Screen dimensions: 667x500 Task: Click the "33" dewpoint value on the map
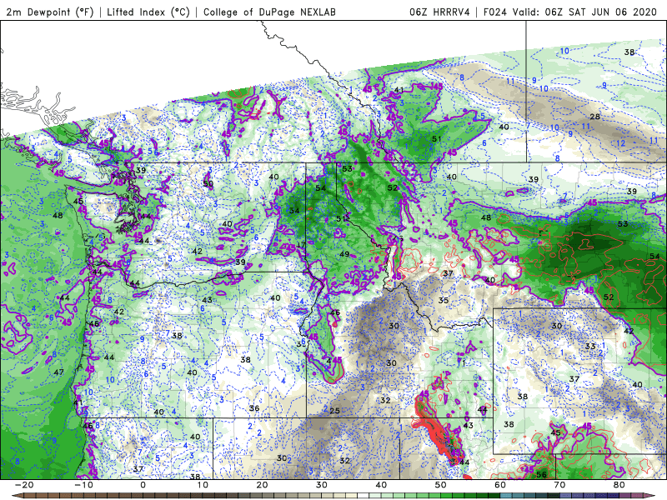[x=590, y=347]
